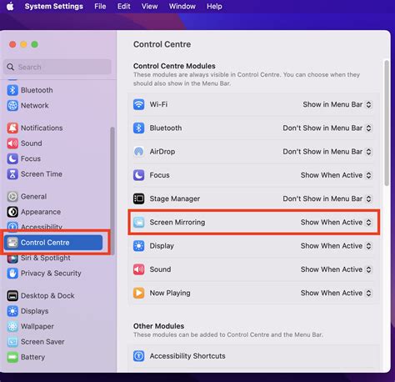Viewport: 395px width, 382px height.
Task: Open Sound module Show When Active dropdown
Action: (x=336, y=269)
